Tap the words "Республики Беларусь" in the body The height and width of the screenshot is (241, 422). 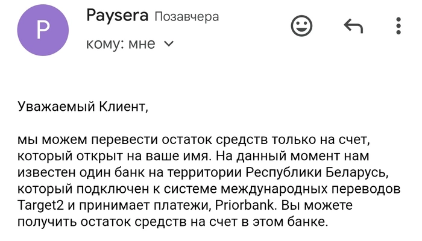[317, 173]
